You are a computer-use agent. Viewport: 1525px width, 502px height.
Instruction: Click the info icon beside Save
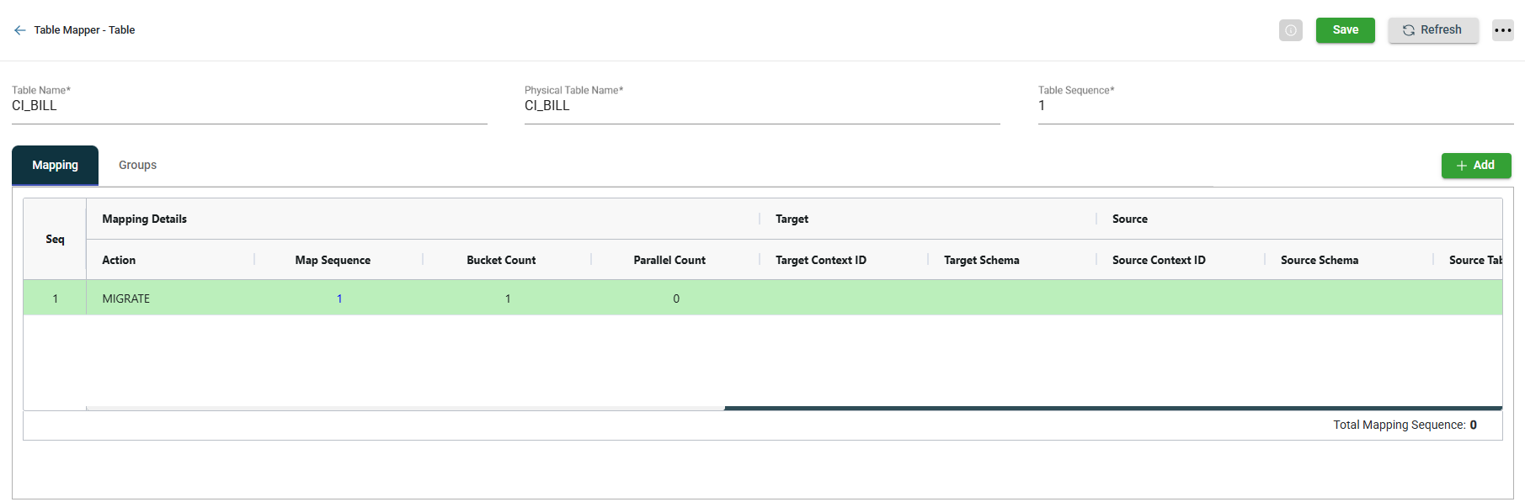tap(1290, 30)
